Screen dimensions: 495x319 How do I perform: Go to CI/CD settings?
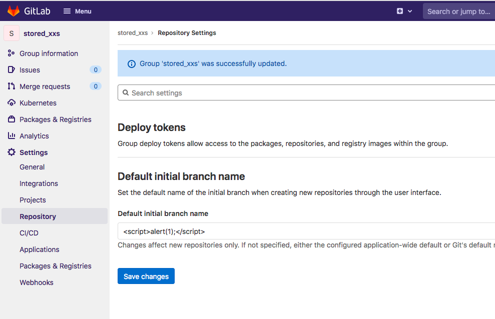29,233
